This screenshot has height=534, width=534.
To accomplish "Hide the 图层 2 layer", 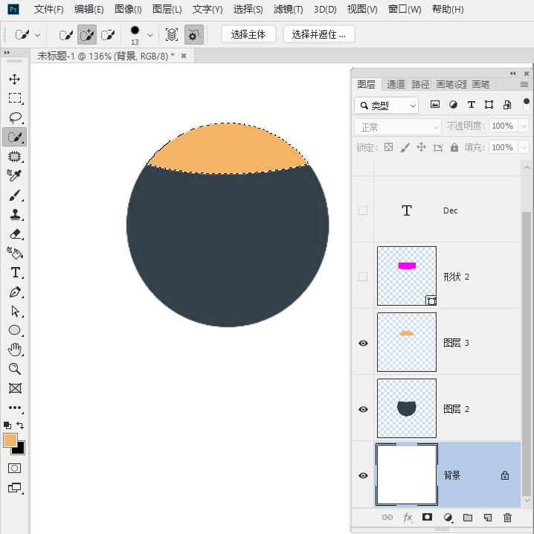I will (363, 409).
